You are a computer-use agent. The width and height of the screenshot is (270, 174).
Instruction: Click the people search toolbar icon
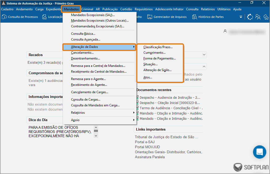tap(258, 17)
